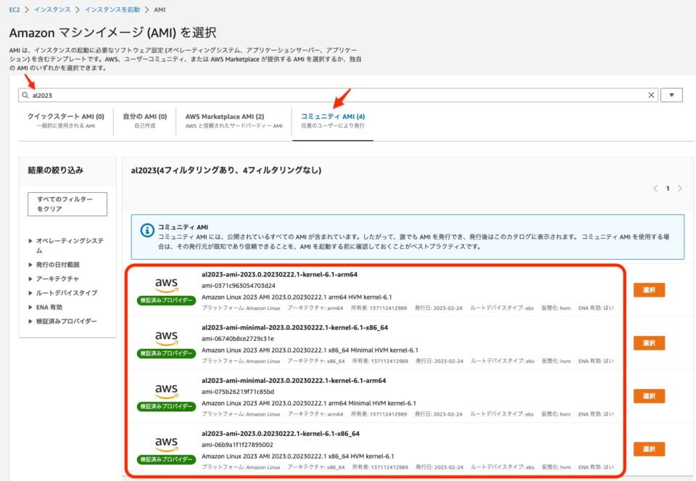Click the next page chevron arrow
The height and width of the screenshot is (481, 696).
(680, 187)
